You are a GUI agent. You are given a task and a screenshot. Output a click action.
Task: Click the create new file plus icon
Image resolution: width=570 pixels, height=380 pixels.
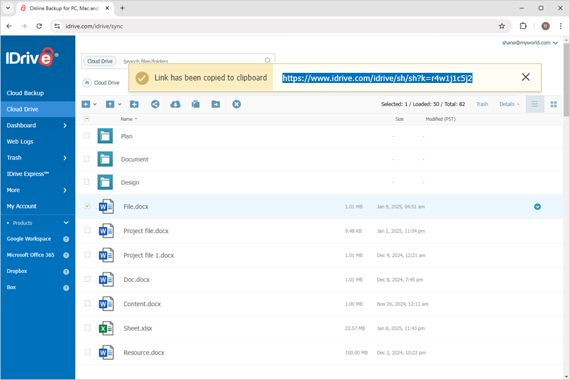click(x=85, y=104)
